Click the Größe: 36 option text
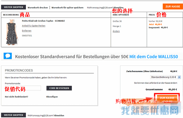This screenshot has height=118, width=183. pyautogui.click(x=117, y=21)
